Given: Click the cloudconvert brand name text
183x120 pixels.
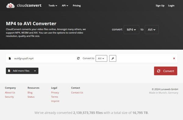Looking at the screenshot, I should 29,5.
